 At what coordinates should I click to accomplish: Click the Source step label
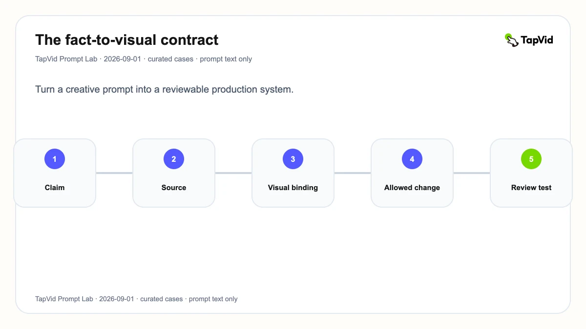click(x=174, y=188)
